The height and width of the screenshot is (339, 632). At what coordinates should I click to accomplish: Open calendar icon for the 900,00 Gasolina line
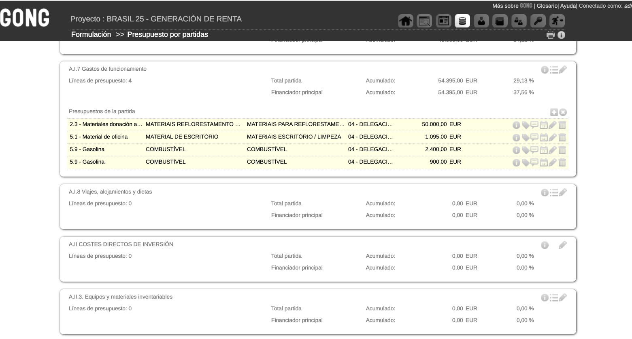coord(544,162)
